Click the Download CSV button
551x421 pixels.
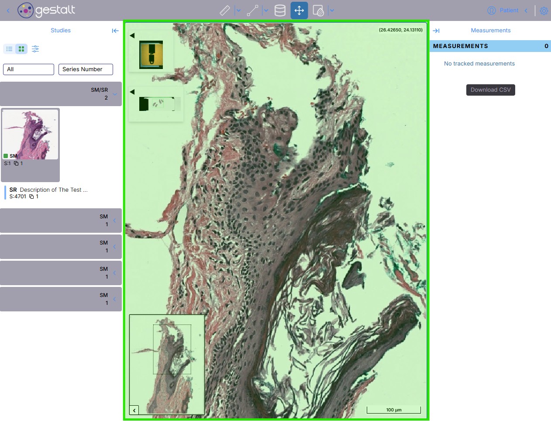(x=490, y=90)
